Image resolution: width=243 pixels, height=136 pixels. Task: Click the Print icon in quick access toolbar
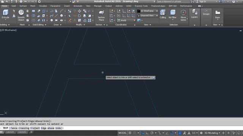(21, 2)
